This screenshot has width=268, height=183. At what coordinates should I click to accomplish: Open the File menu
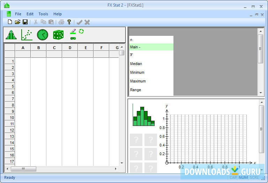click(x=18, y=14)
